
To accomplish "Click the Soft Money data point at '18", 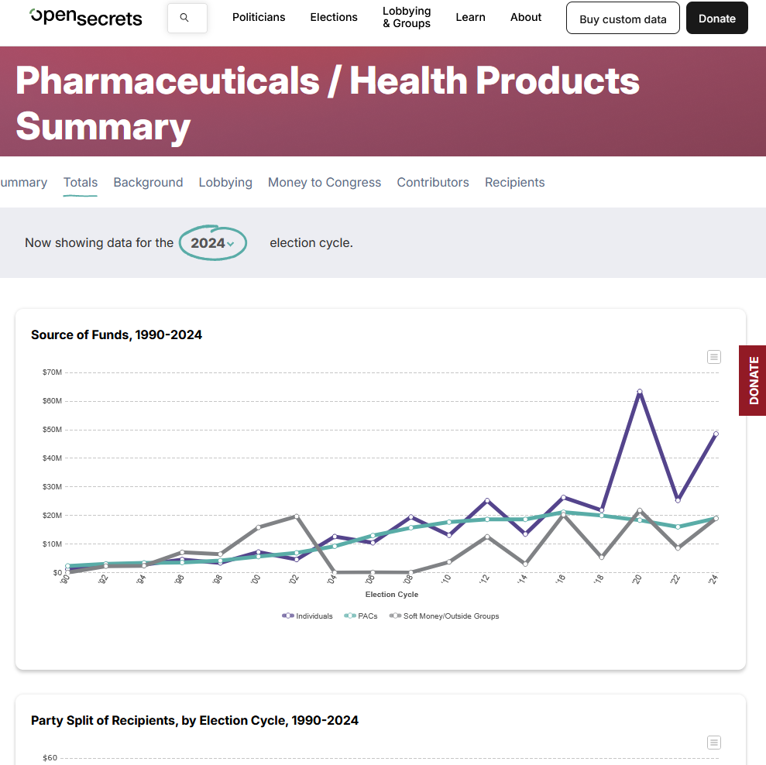I will (601, 557).
